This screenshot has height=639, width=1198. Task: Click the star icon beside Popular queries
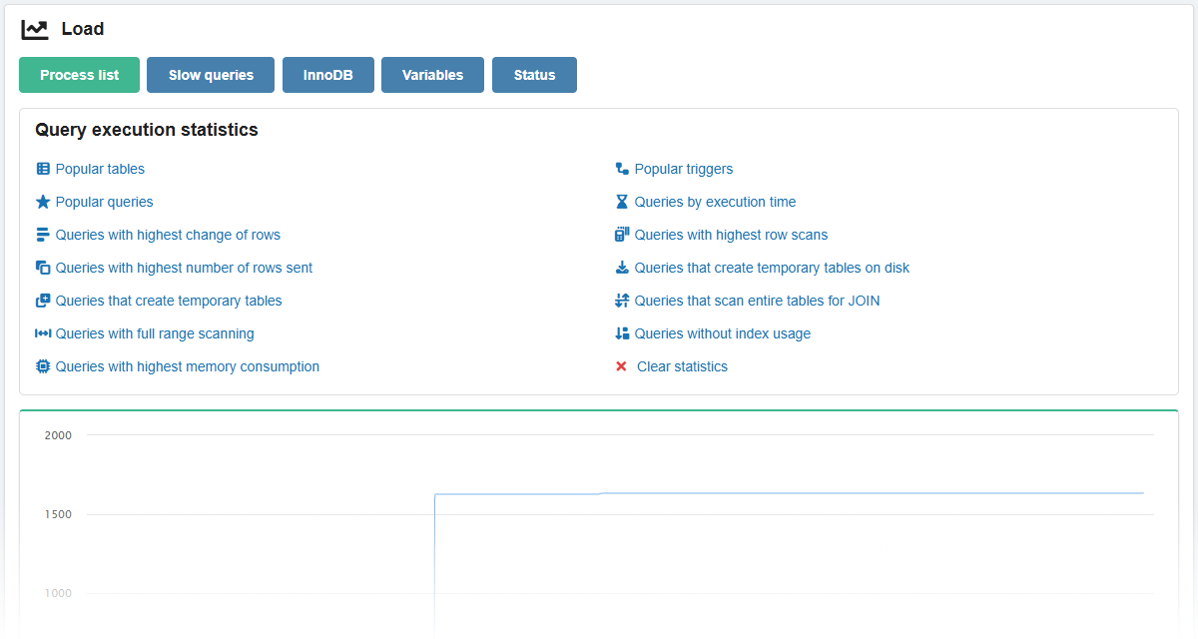click(x=42, y=202)
